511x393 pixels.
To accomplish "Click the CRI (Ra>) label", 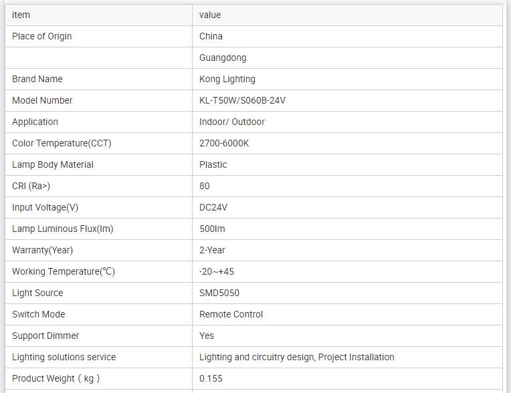I will coord(31,186).
